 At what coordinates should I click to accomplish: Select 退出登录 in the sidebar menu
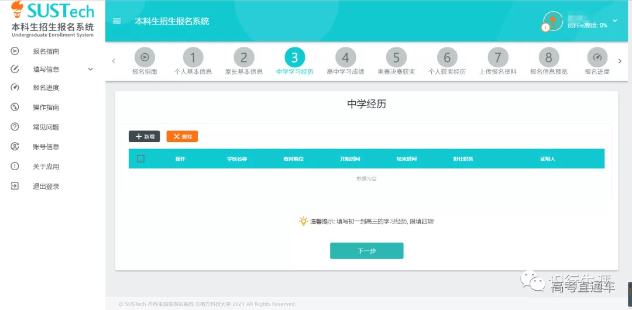[46, 186]
